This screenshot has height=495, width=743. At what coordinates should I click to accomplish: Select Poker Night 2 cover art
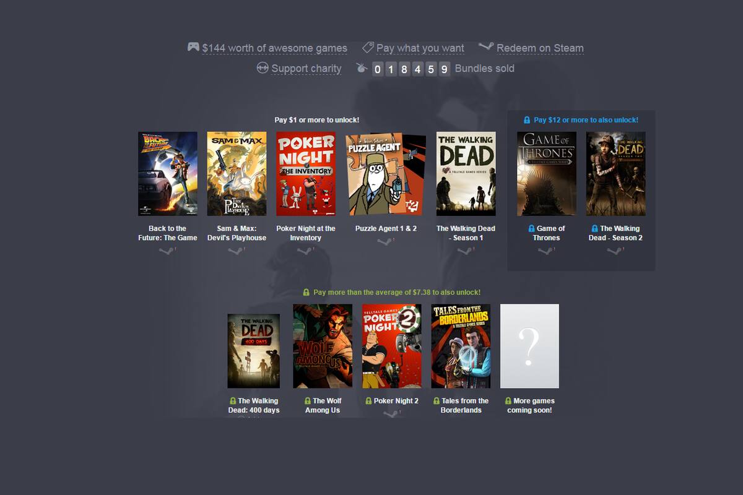392,346
